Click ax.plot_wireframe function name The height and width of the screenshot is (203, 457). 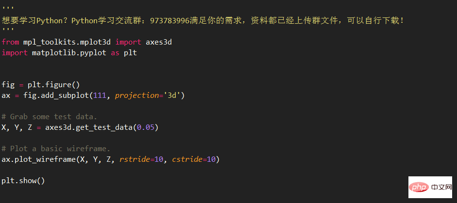coord(36,160)
